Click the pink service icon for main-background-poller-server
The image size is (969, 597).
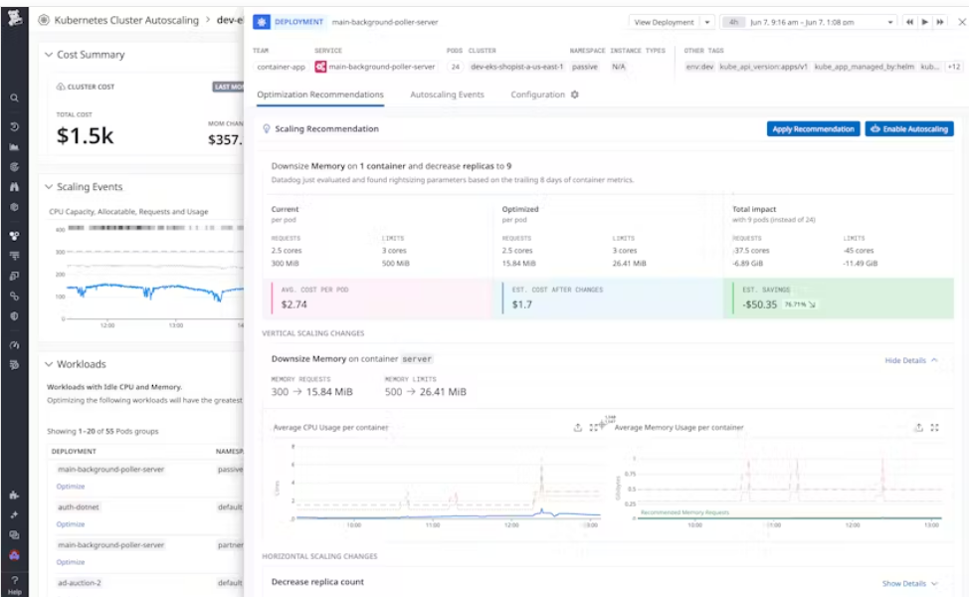[x=320, y=67]
